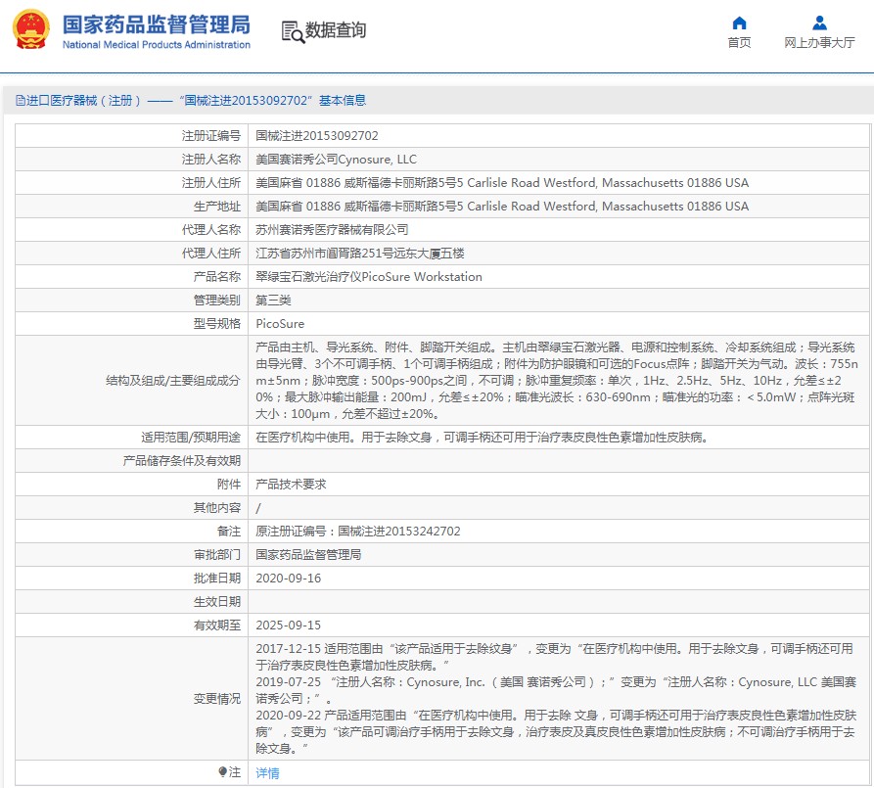The width and height of the screenshot is (874, 788).
Task: Click the 管理类别 row label
Action: [x=217, y=301]
